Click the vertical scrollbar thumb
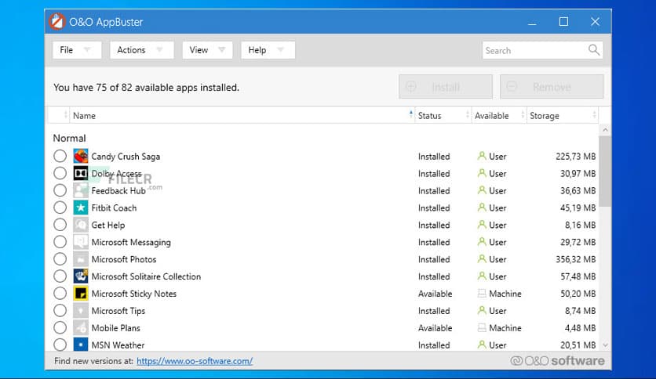656x379 pixels. 605,171
